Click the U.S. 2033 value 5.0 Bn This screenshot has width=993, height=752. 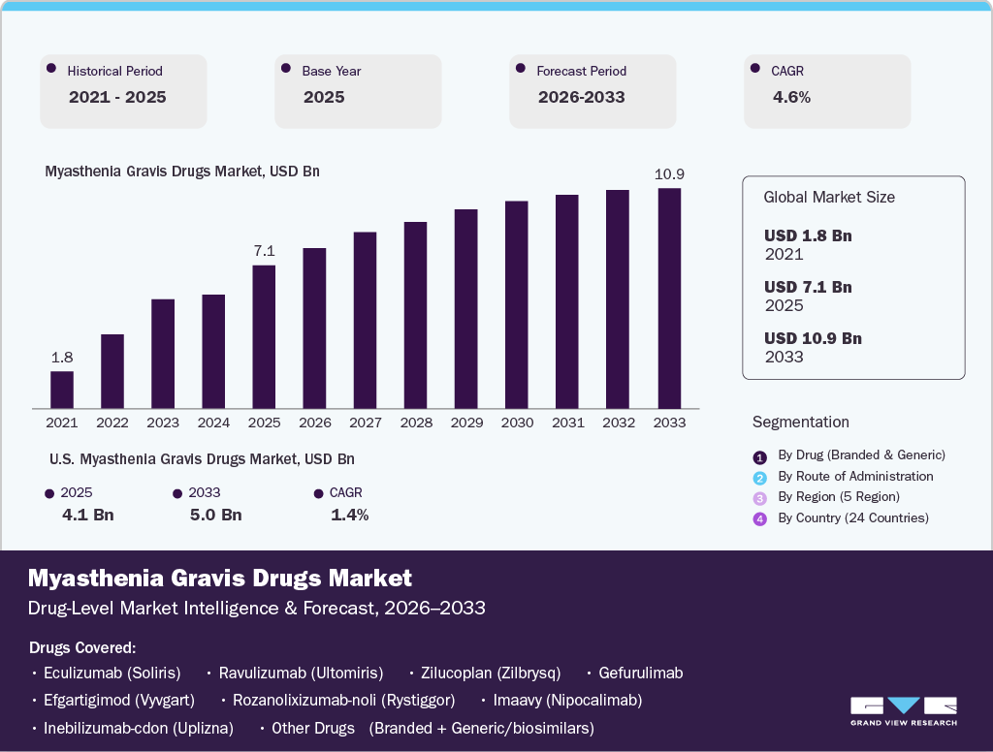[x=216, y=515]
